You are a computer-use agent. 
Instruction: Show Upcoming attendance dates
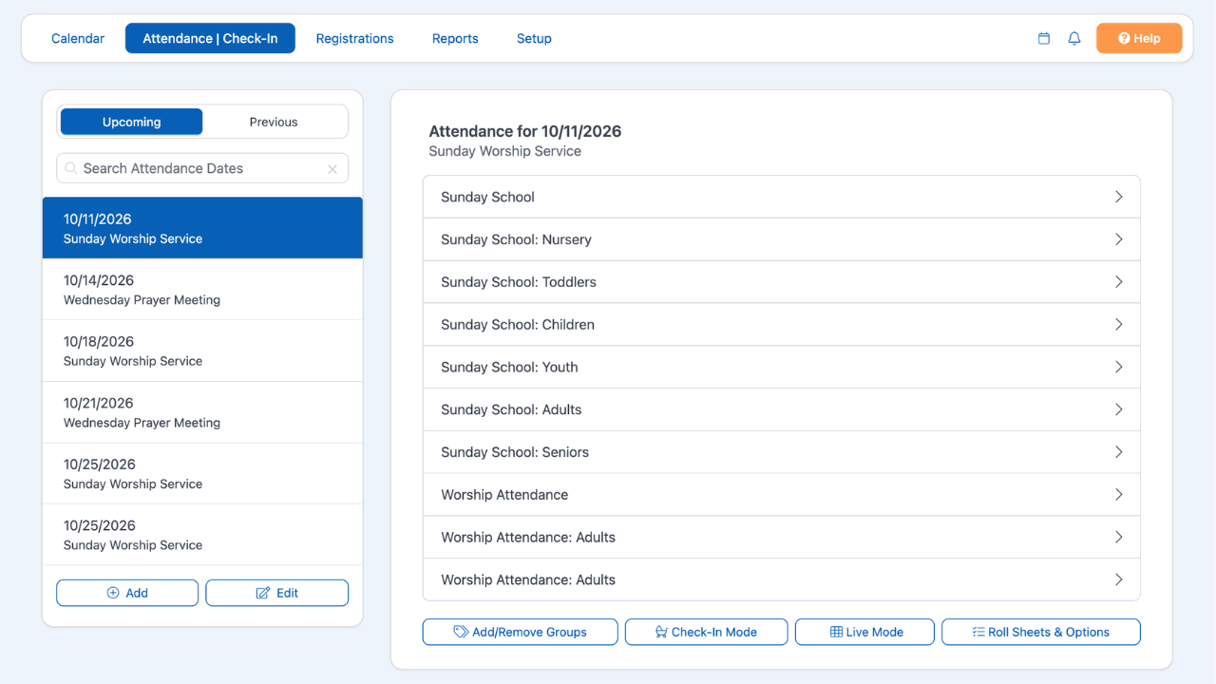(131, 122)
